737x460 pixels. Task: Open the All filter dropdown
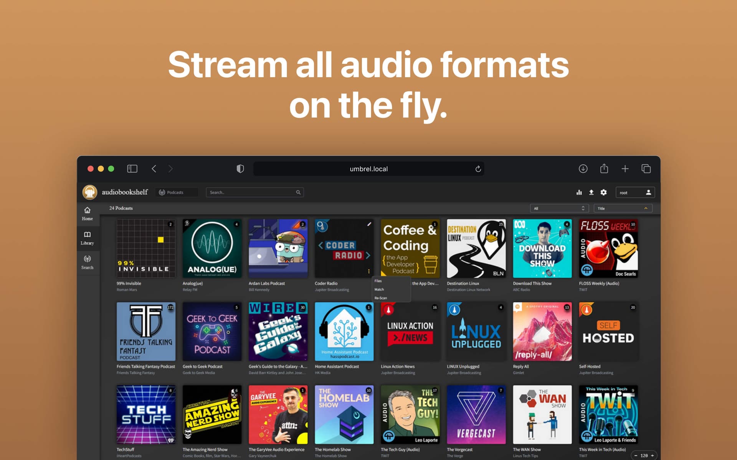pyautogui.click(x=559, y=208)
